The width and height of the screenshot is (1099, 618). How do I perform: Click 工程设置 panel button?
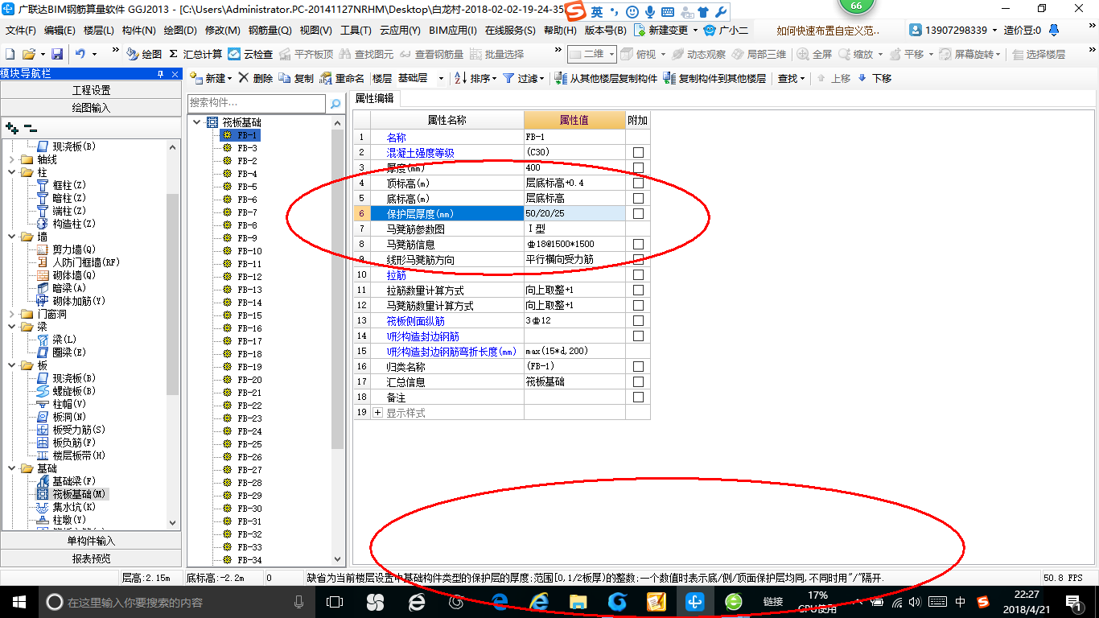(x=91, y=90)
